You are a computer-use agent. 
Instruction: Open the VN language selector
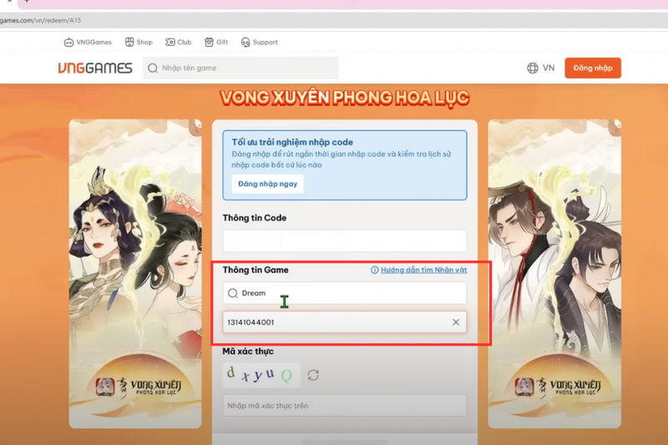coord(540,68)
